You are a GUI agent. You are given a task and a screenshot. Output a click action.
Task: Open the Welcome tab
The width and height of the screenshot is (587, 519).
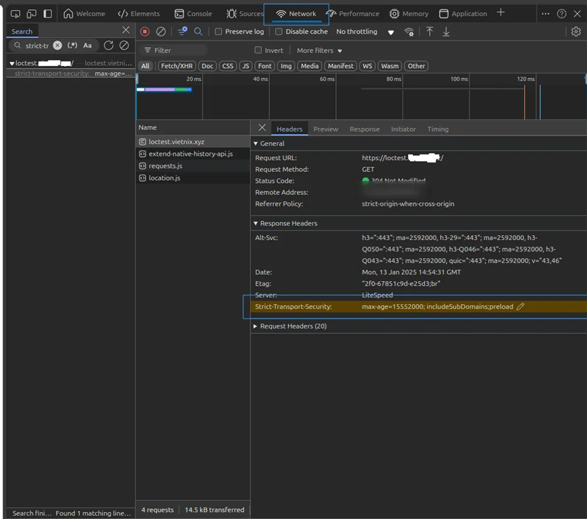click(84, 14)
